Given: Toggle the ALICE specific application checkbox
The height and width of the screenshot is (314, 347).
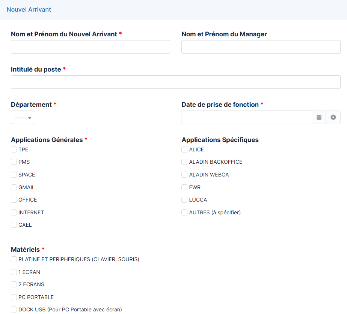Looking at the screenshot, I should (184, 150).
